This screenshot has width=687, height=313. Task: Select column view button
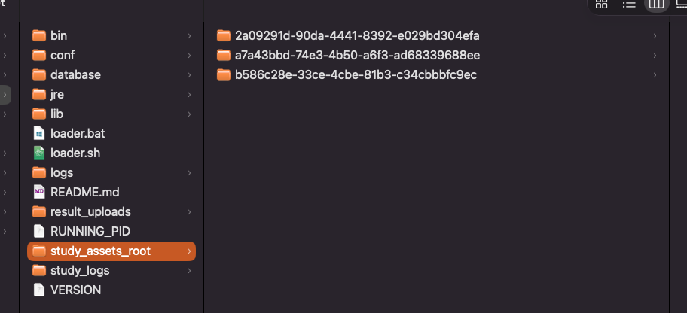656,4
